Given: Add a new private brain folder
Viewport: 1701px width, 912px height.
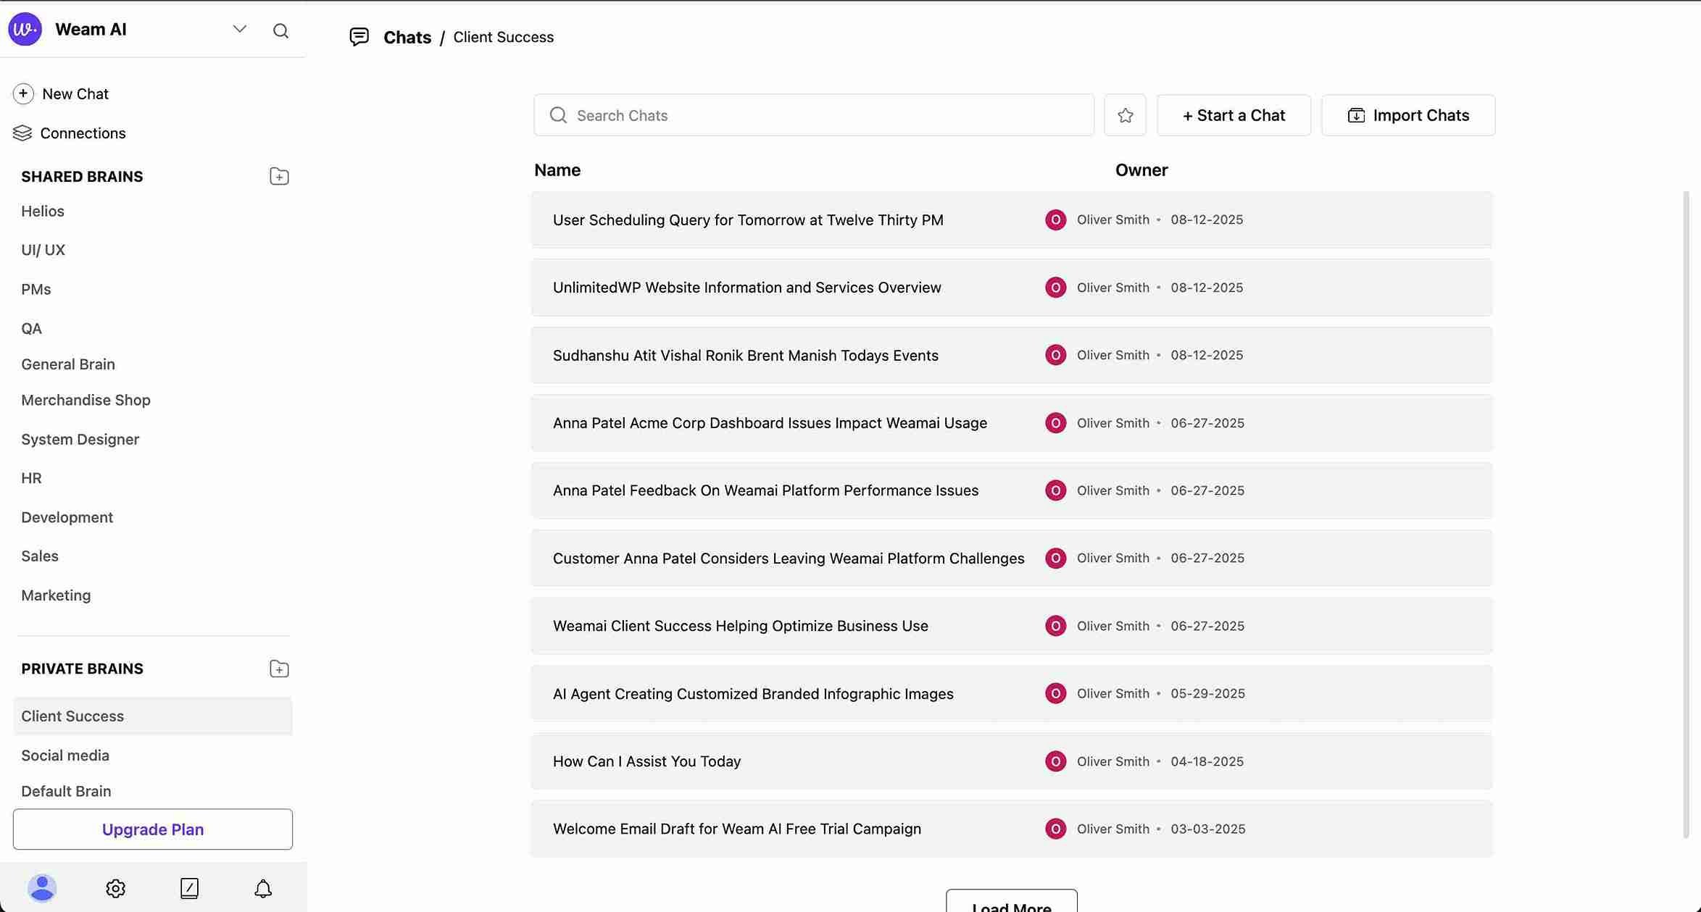Looking at the screenshot, I should point(279,669).
